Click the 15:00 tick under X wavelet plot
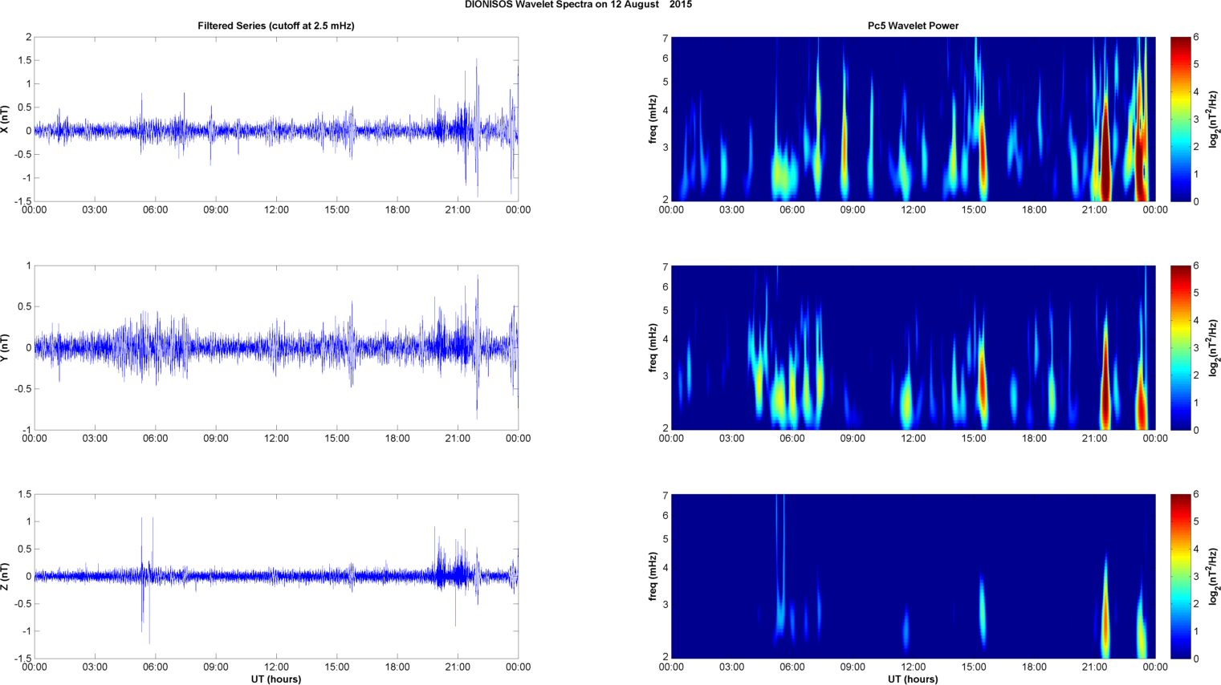This screenshot has width=1221, height=685. click(x=974, y=210)
